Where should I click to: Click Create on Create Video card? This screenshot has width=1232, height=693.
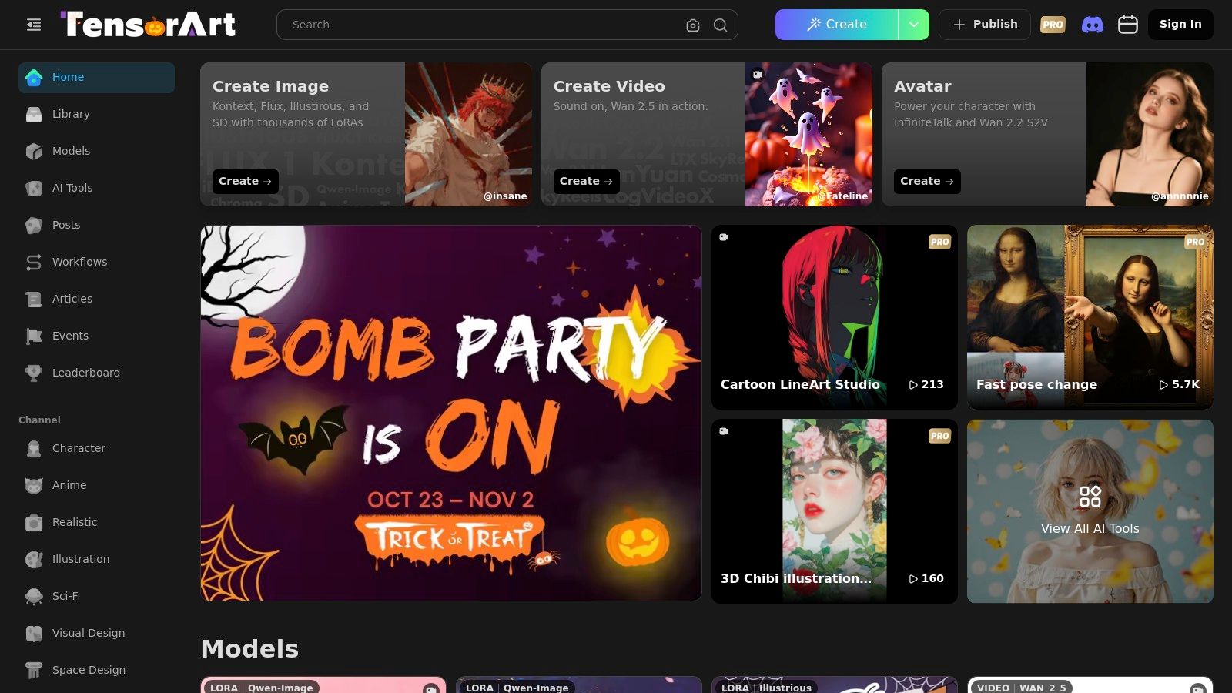tap(586, 182)
